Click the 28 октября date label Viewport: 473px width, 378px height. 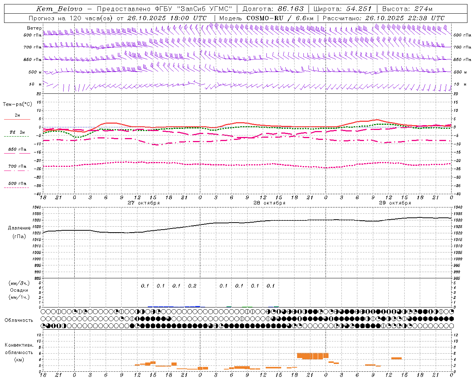click(x=269, y=203)
